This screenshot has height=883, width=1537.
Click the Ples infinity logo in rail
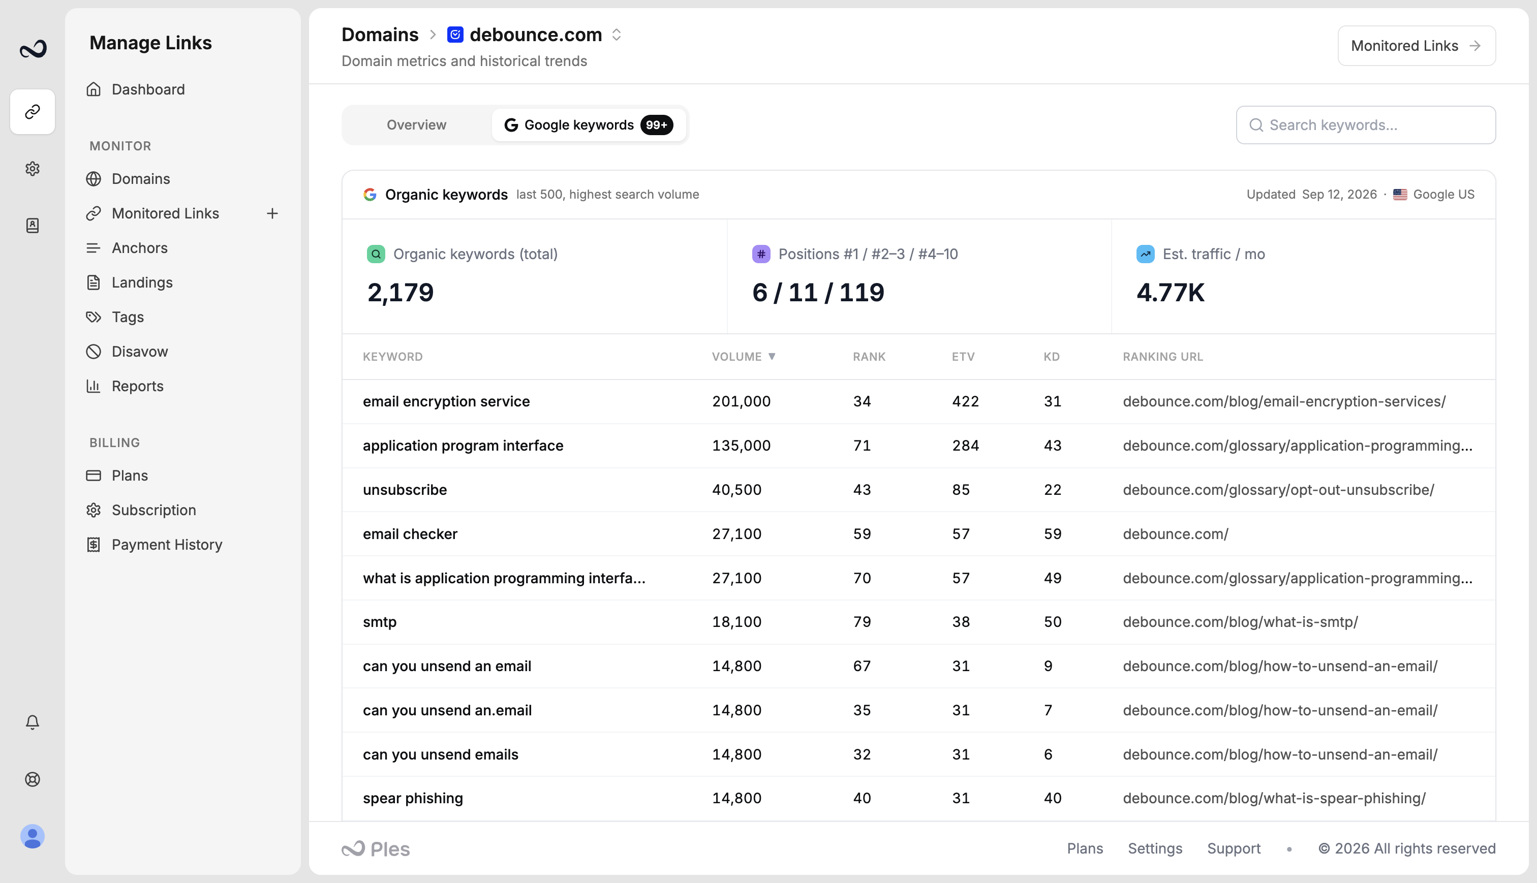pyautogui.click(x=33, y=49)
